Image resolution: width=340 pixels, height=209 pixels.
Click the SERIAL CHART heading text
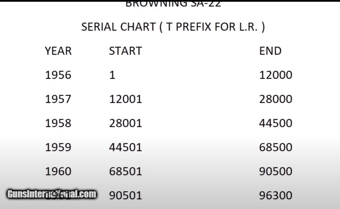click(173, 27)
